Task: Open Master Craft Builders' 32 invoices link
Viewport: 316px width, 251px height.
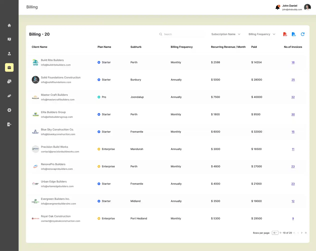Action: tap(293, 97)
